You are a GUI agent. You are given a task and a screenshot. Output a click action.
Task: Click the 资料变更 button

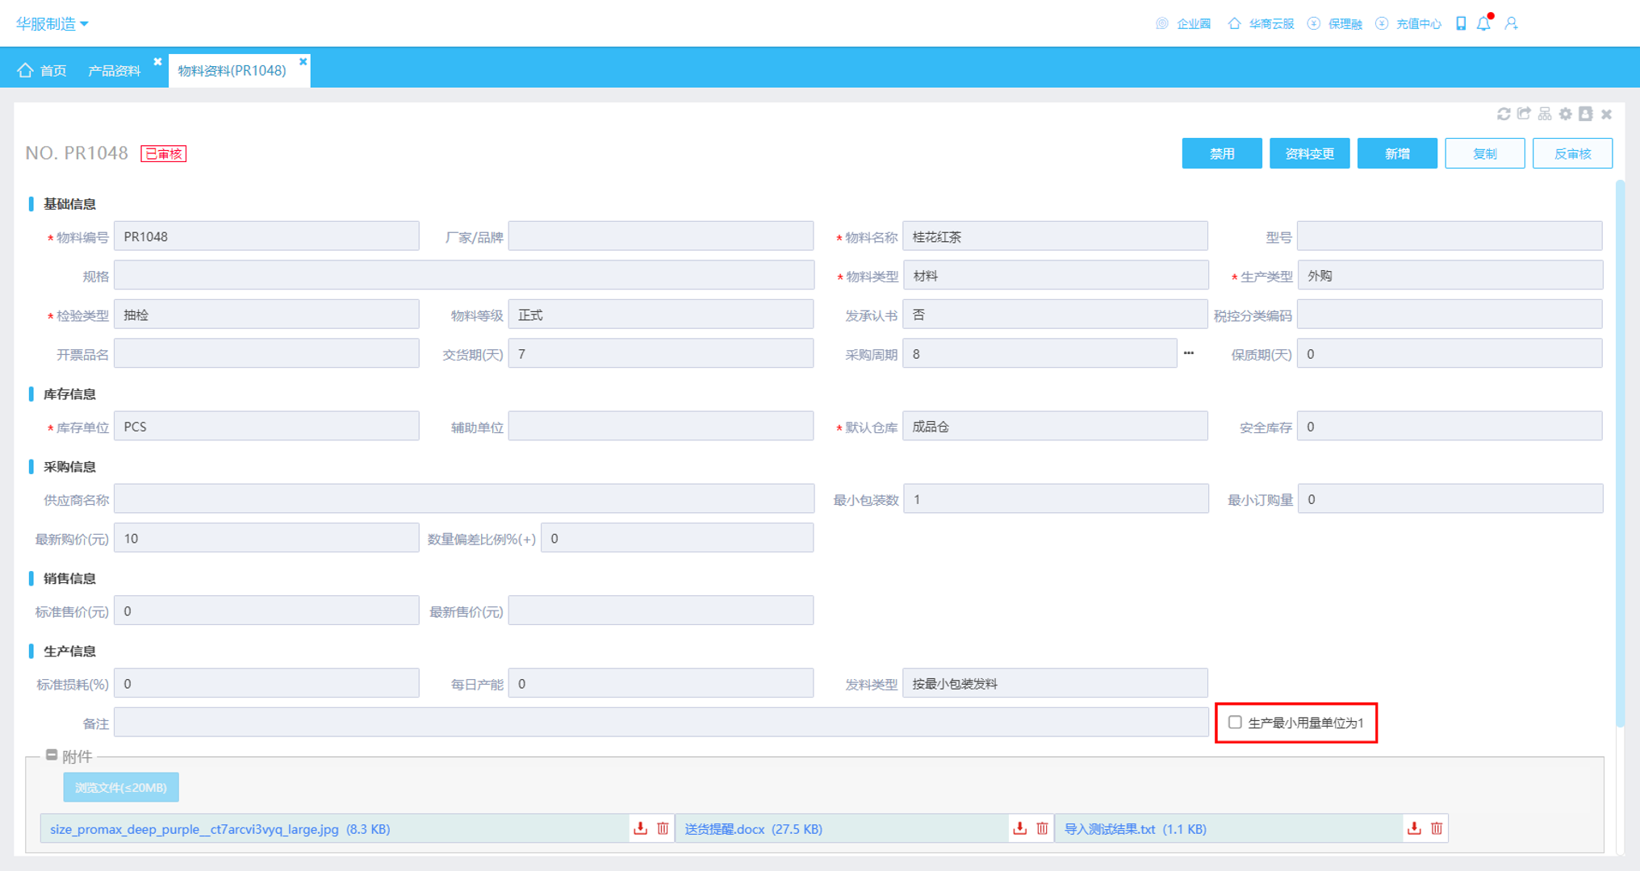click(1309, 153)
